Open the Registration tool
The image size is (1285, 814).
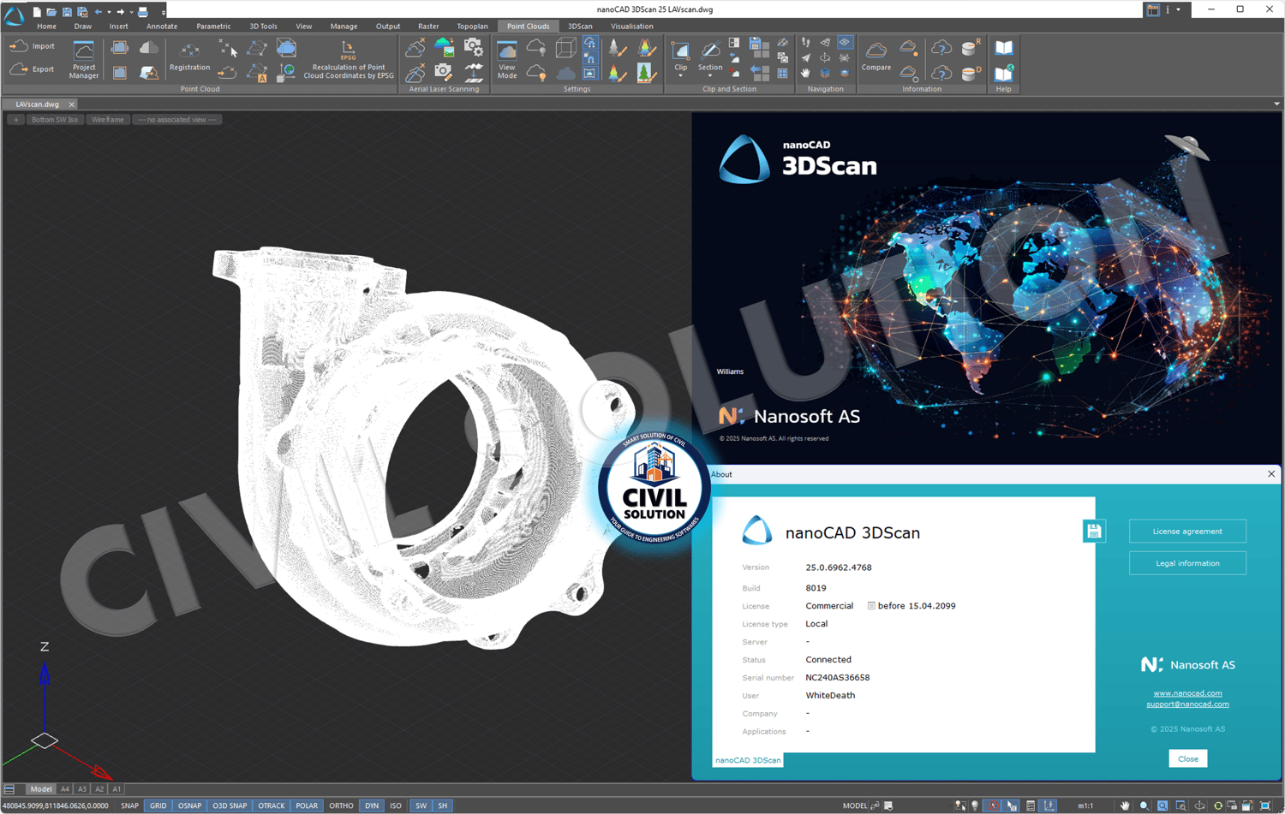click(189, 56)
